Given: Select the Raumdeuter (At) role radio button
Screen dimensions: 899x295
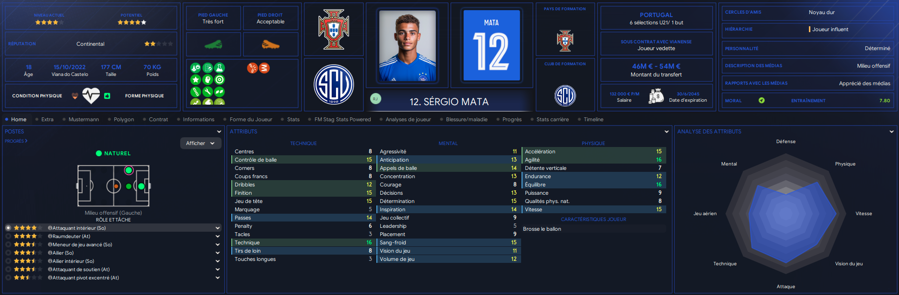Looking at the screenshot, I should pyautogui.click(x=8, y=236).
